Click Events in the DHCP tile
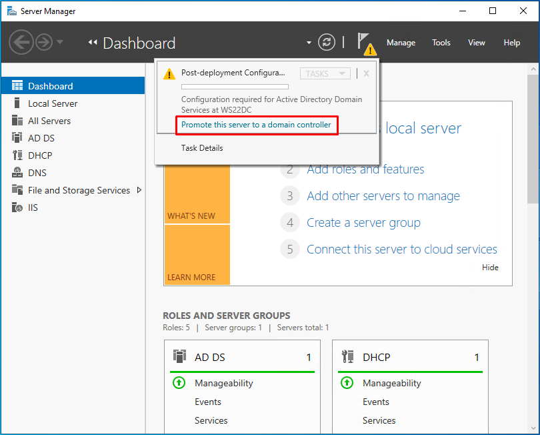 click(x=376, y=402)
